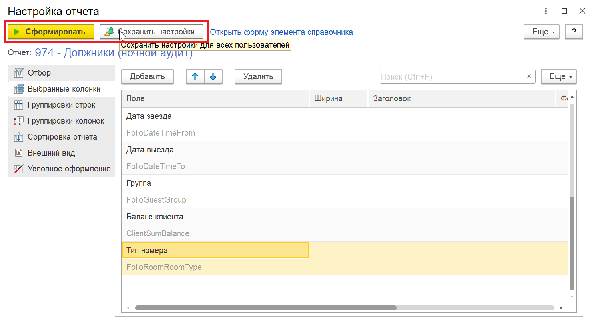Image resolution: width=592 pixels, height=321 pixels.
Task: Open Группировки колонок tab
Action: tap(61, 121)
